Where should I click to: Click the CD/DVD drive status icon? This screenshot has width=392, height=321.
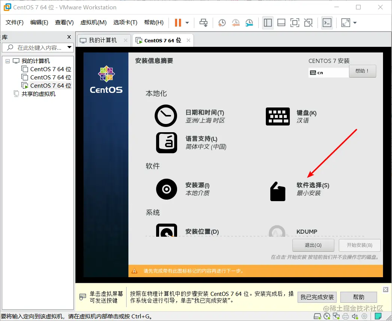click(x=327, y=317)
